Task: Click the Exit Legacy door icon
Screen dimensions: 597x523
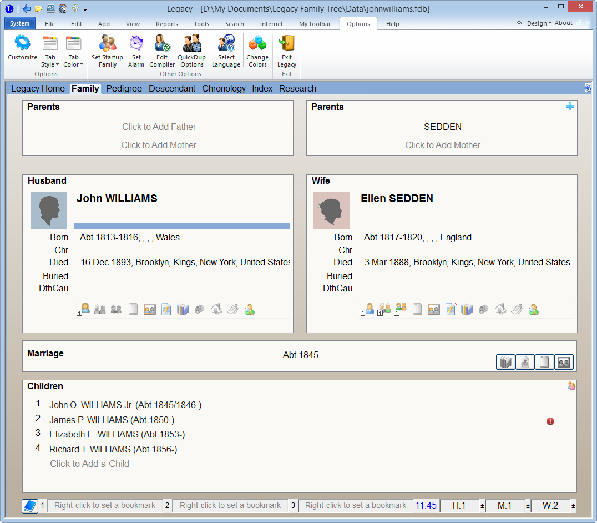Action: [x=287, y=43]
